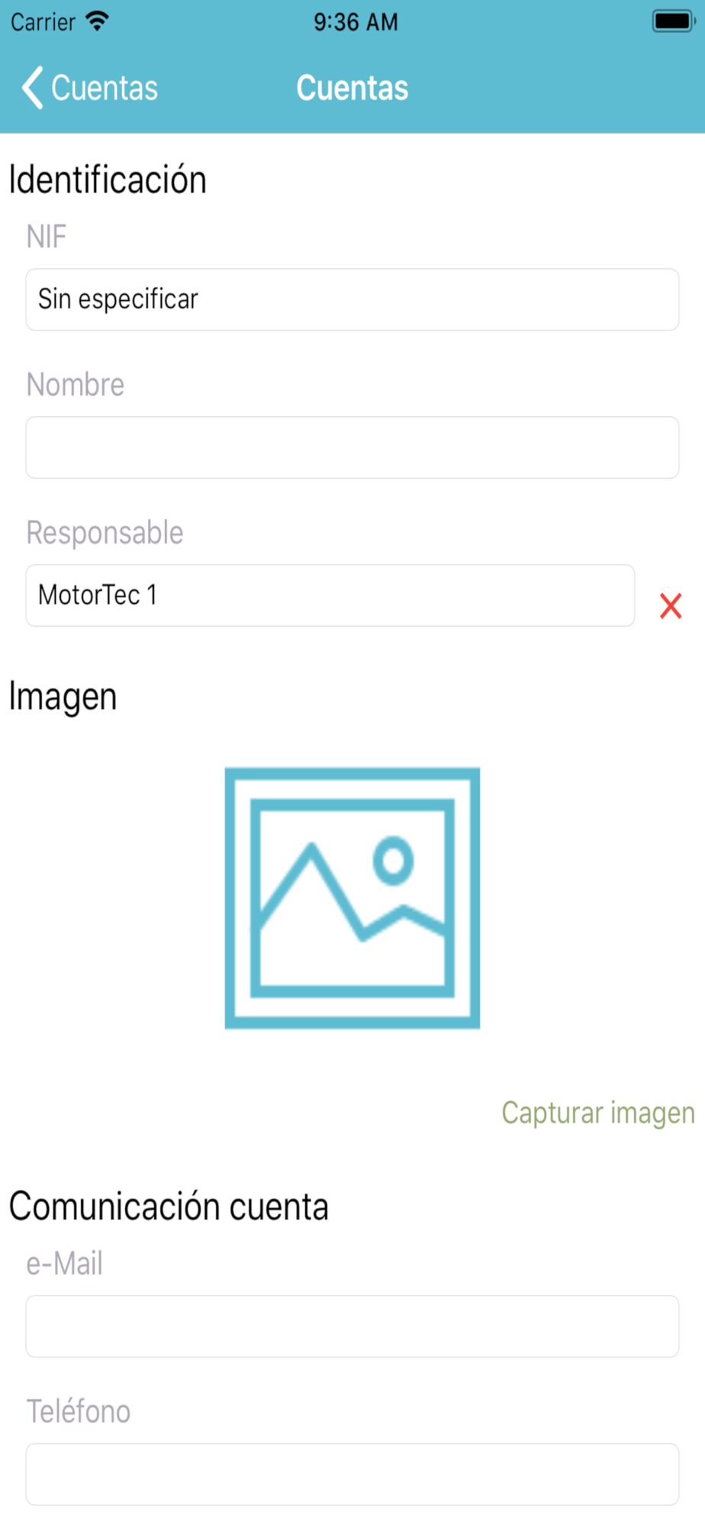Screen dimensions: 705x1527
Task: Tap the Identificación section header
Action: pos(108,180)
